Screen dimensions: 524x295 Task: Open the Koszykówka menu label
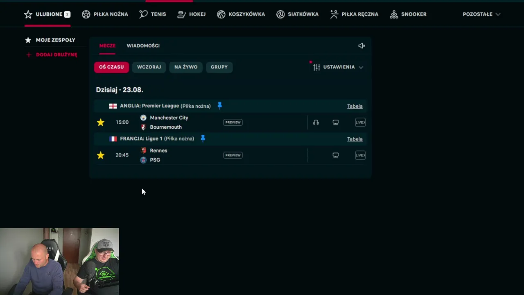(x=247, y=14)
